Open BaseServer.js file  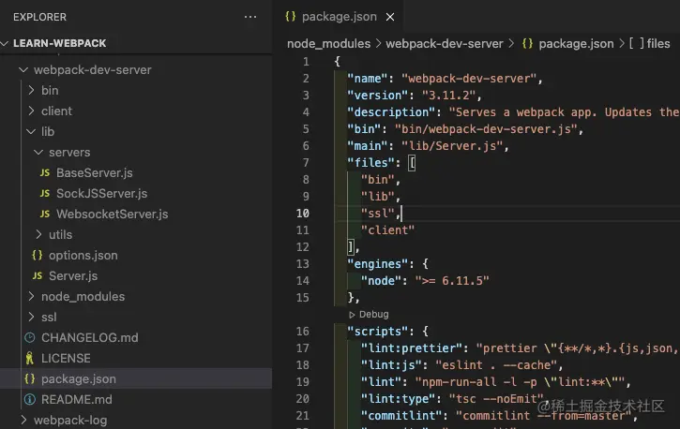click(x=95, y=172)
